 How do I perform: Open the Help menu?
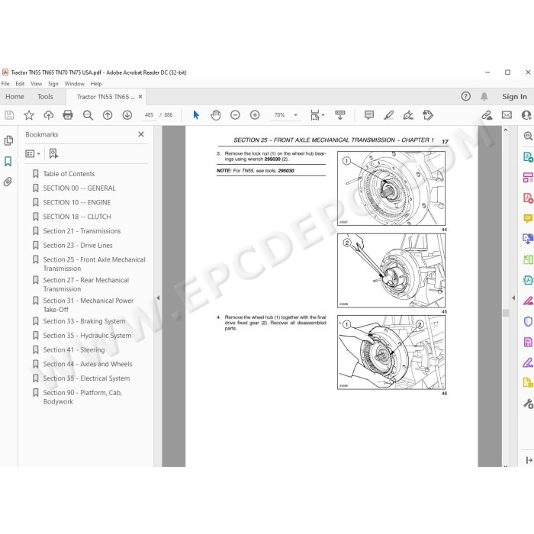click(96, 83)
